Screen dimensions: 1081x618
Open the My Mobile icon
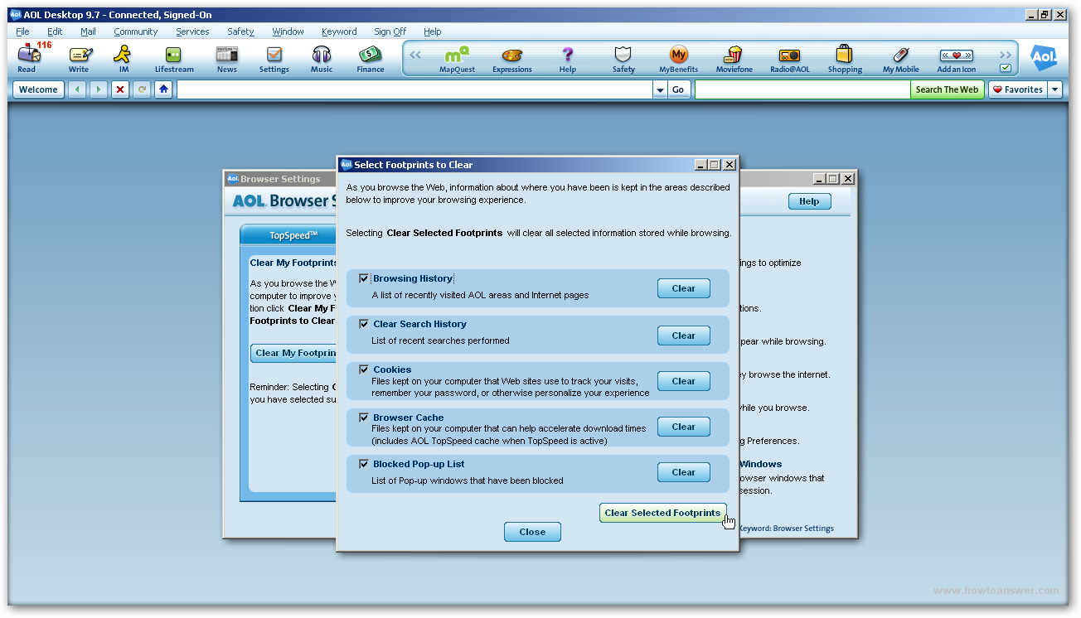coord(901,59)
